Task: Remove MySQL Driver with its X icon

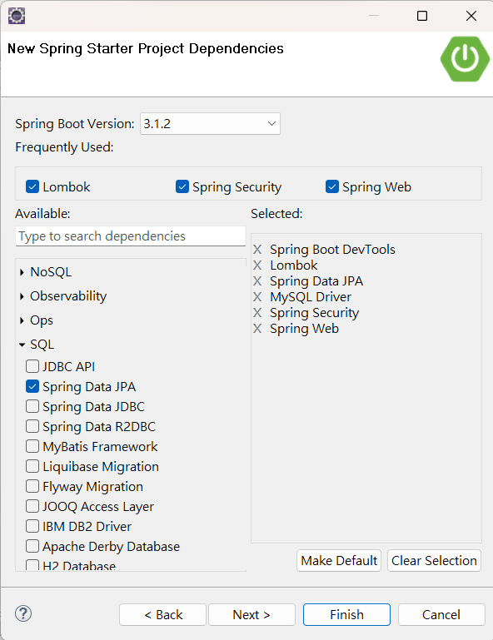Action: coord(257,297)
